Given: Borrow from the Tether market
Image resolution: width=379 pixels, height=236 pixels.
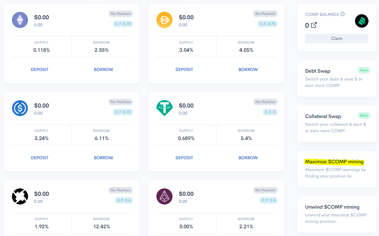Looking at the screenshot, I should tap(248, 158).
